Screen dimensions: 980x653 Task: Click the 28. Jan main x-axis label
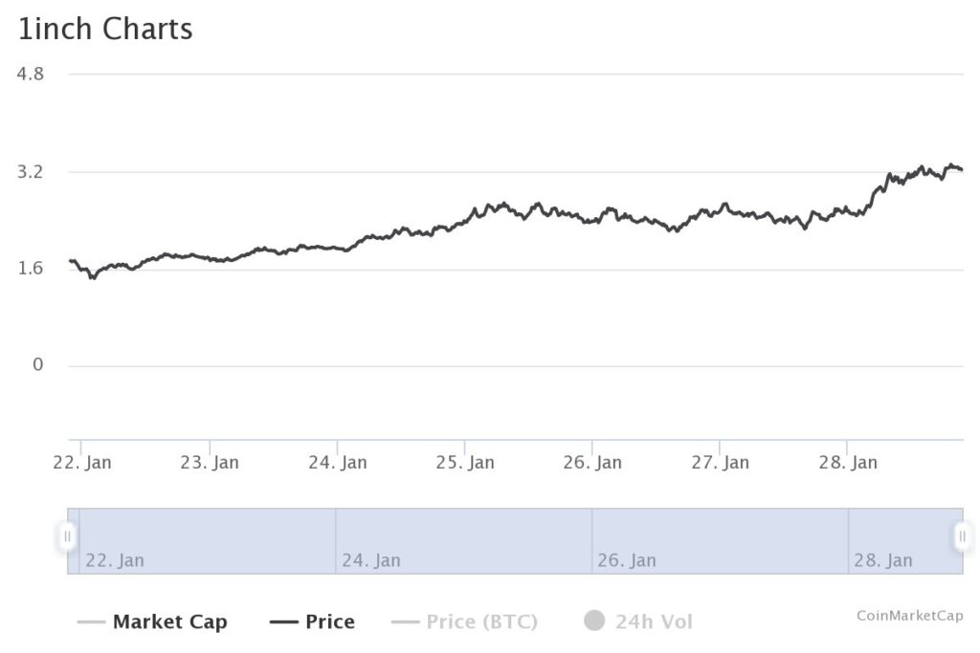pyautogui.click(x=849, y=463)
